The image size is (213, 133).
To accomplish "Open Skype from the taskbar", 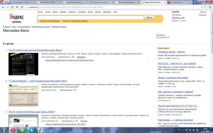I will click(32, 130).
